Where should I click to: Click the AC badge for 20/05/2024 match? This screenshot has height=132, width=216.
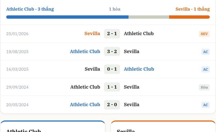point(206,105)
